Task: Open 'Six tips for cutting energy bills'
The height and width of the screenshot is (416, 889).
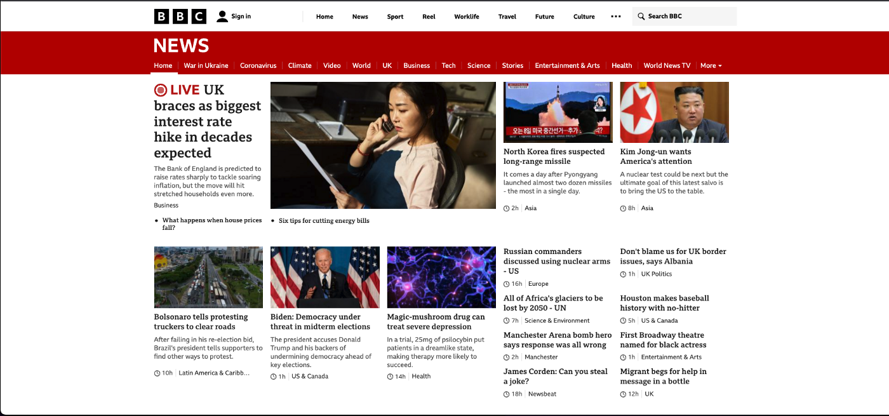Action: (324, 221)
